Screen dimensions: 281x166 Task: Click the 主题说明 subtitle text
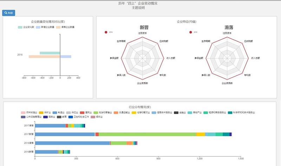[140, 8]
